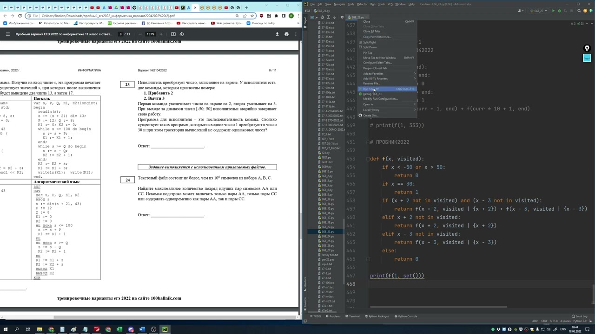
Task: Click the EGE breadcrumb in navigation bar
Action: [307, 11]
